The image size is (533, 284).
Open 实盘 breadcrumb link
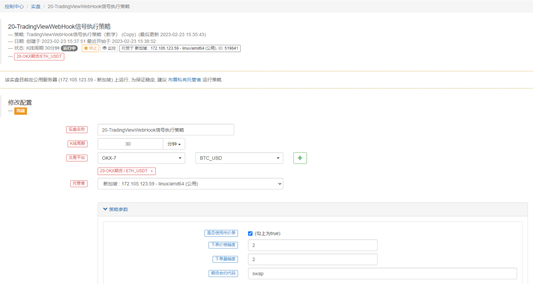point(36,7)
